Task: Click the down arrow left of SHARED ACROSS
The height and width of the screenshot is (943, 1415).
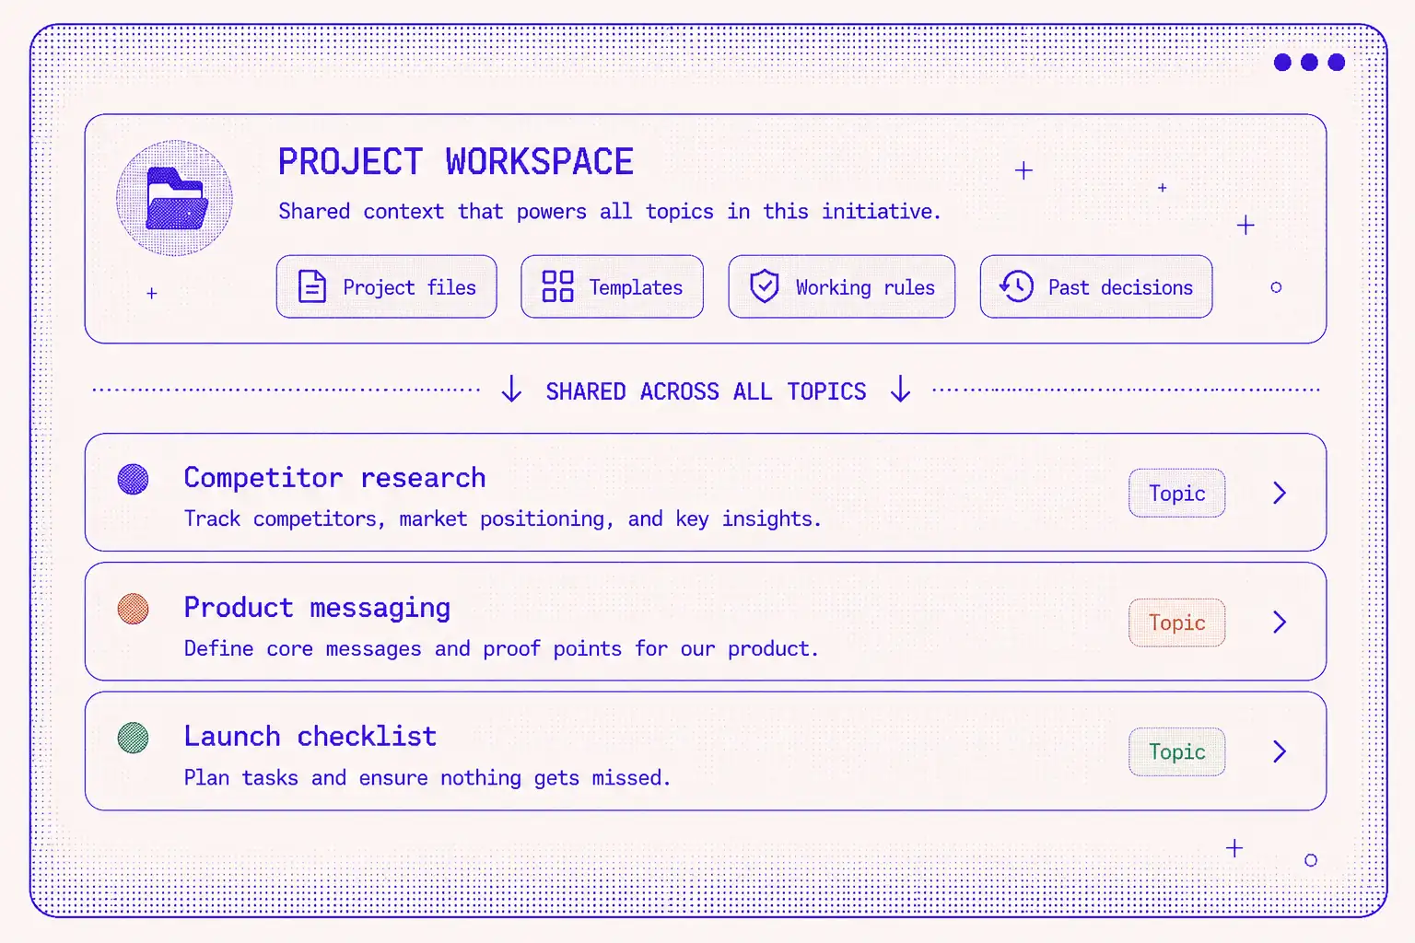Action: pyautogui.click(x=511, y=390)
